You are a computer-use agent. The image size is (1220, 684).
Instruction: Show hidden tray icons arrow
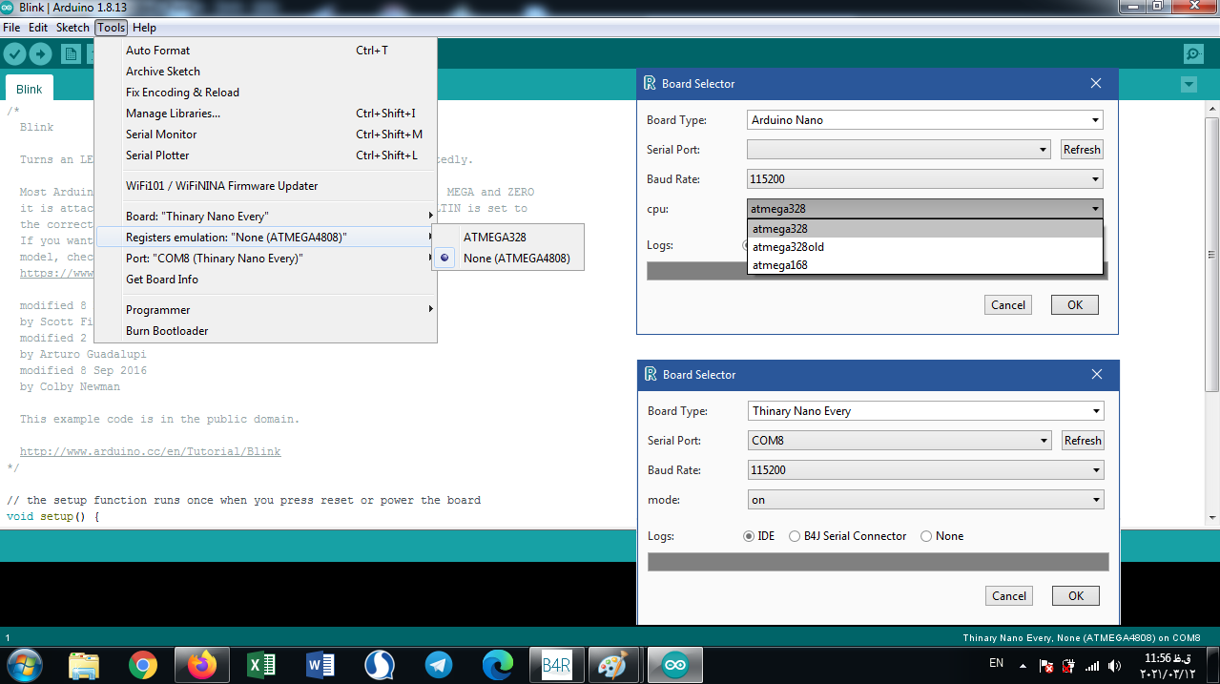coord(1023,666)
